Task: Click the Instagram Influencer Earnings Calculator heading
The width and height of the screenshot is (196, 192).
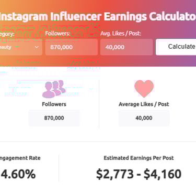Action: coord(98,17)
